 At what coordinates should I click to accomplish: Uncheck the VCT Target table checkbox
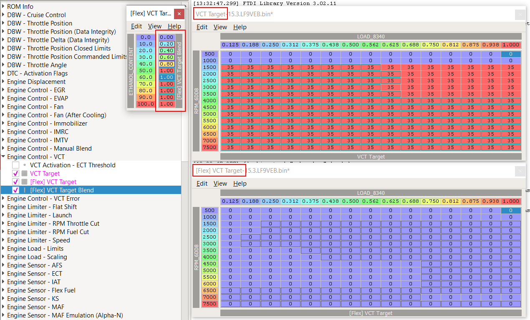click(15, 174)
